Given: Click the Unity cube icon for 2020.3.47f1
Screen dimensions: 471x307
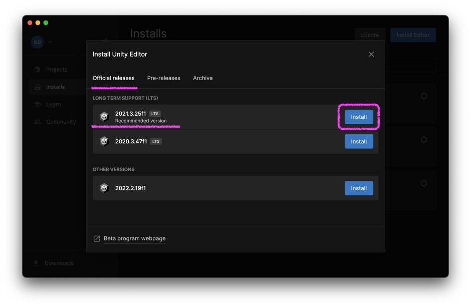Looking at the screenshot, I should point(104,141).
